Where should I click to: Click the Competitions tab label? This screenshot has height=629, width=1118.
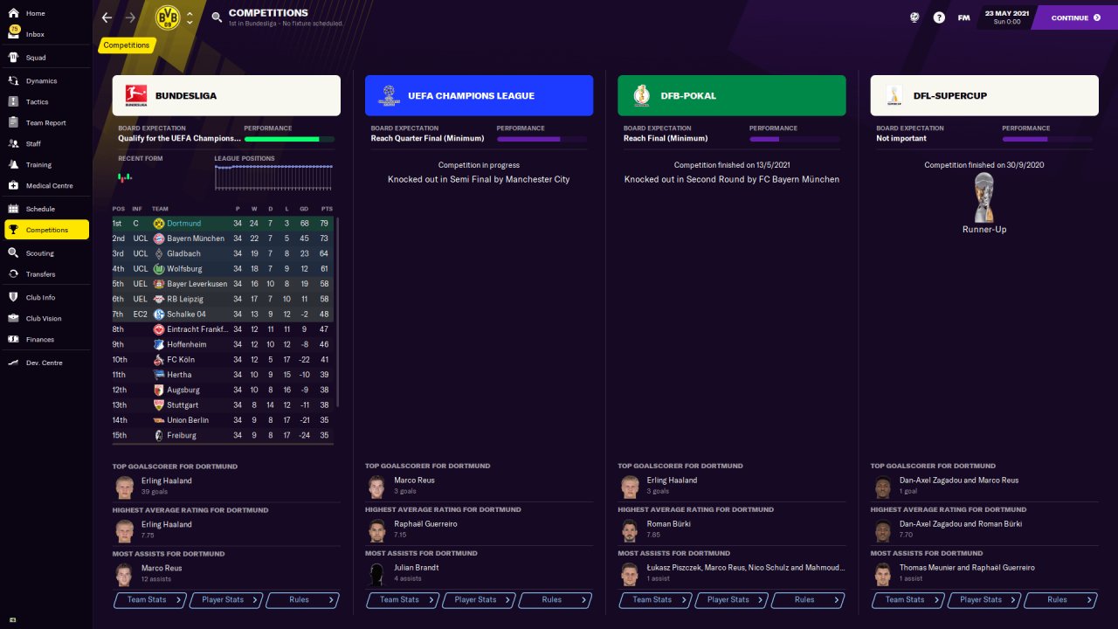coord(127,45)
